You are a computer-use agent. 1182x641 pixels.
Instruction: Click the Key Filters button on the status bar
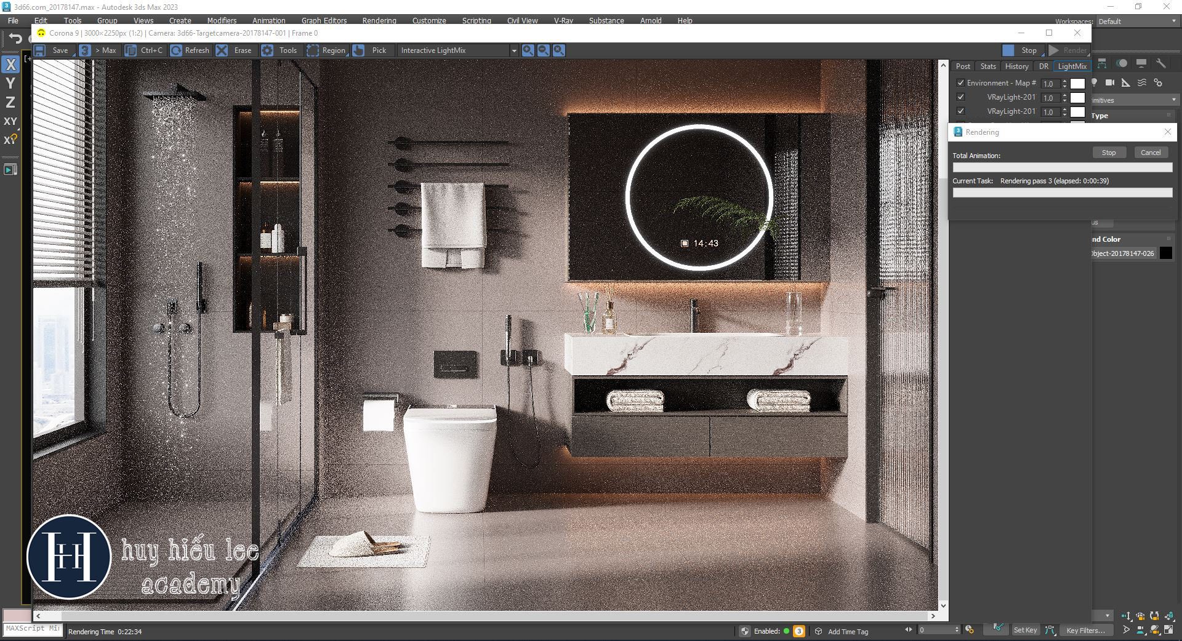point(1086,631)
